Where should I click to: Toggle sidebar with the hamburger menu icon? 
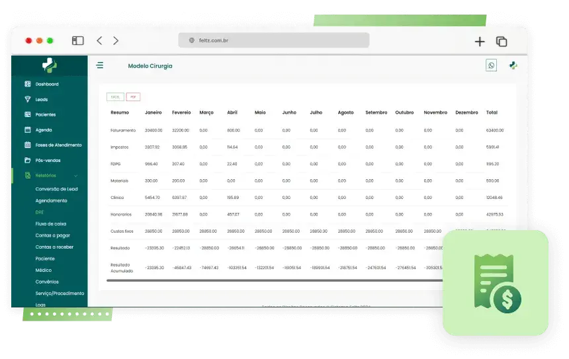click(x=100, y=65)
